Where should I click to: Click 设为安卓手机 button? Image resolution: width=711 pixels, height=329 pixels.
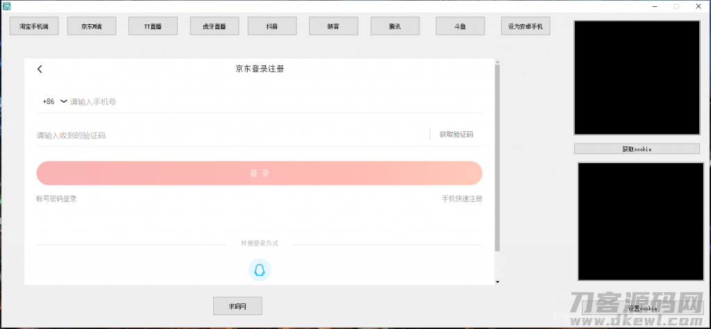[526, 26]
